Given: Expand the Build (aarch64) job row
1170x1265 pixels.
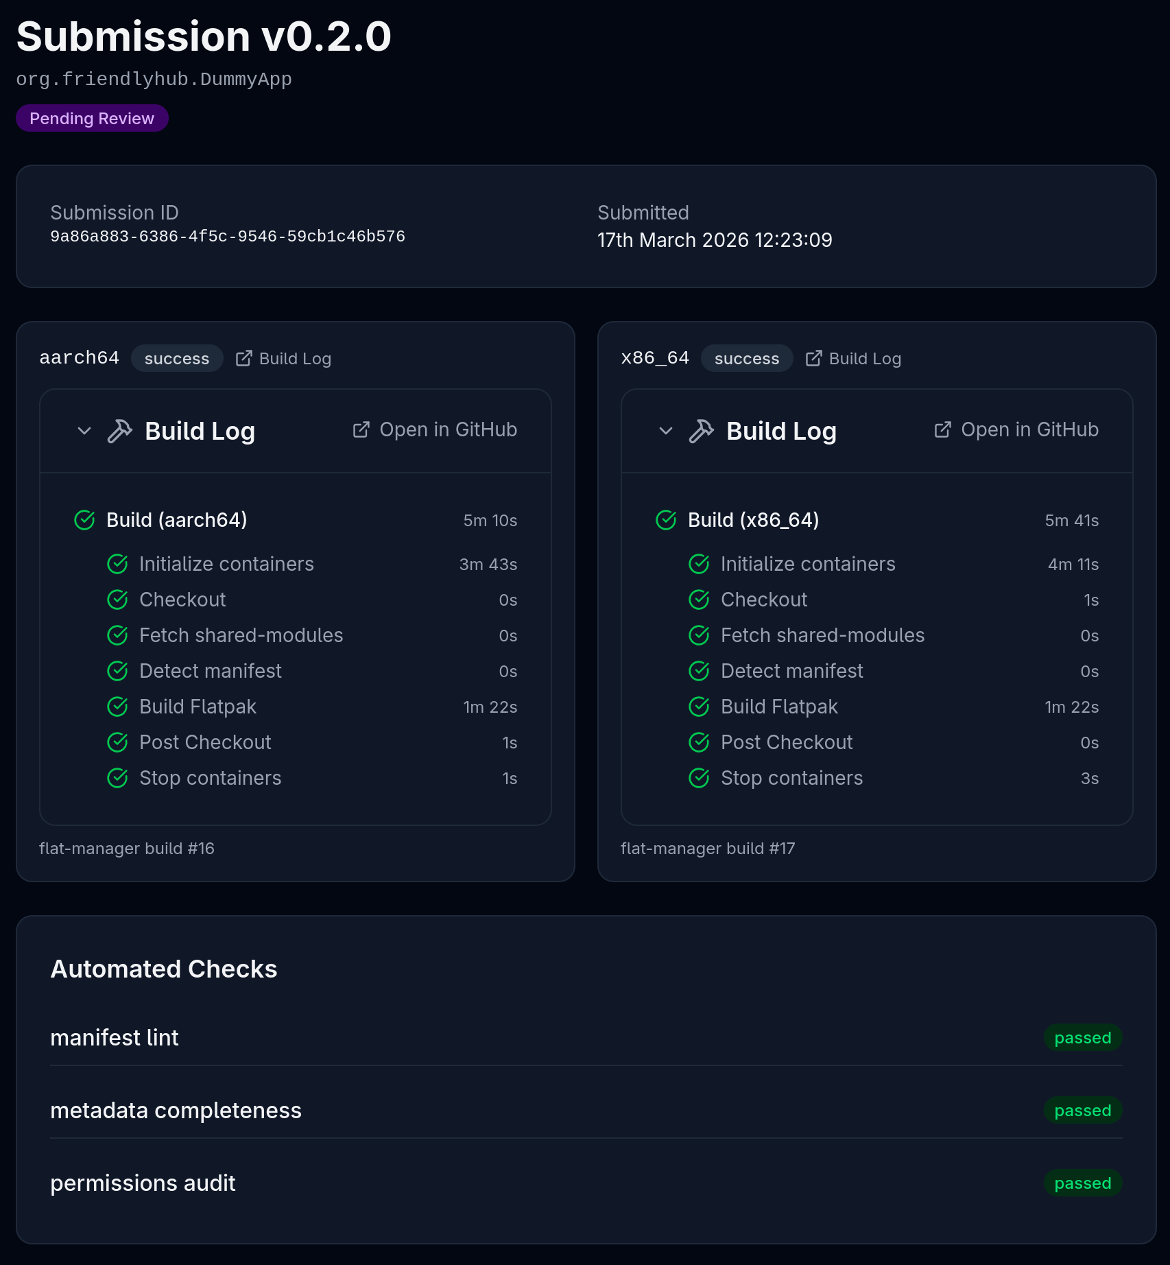Looking at the screenshot, I should [x=177, y=521].
